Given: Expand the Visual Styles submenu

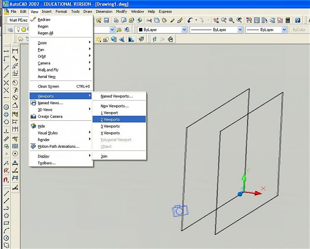Looking at the screenshot, I should 61,133.
